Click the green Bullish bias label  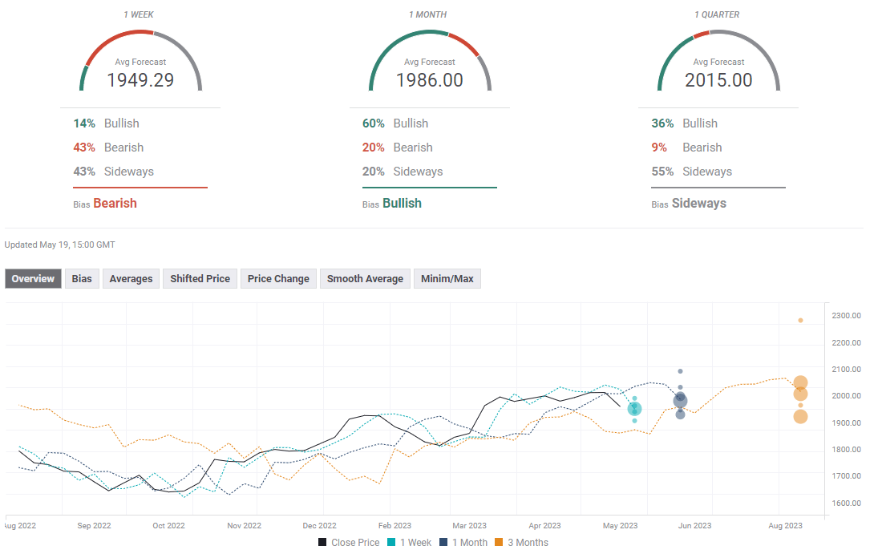coord(402,204)
